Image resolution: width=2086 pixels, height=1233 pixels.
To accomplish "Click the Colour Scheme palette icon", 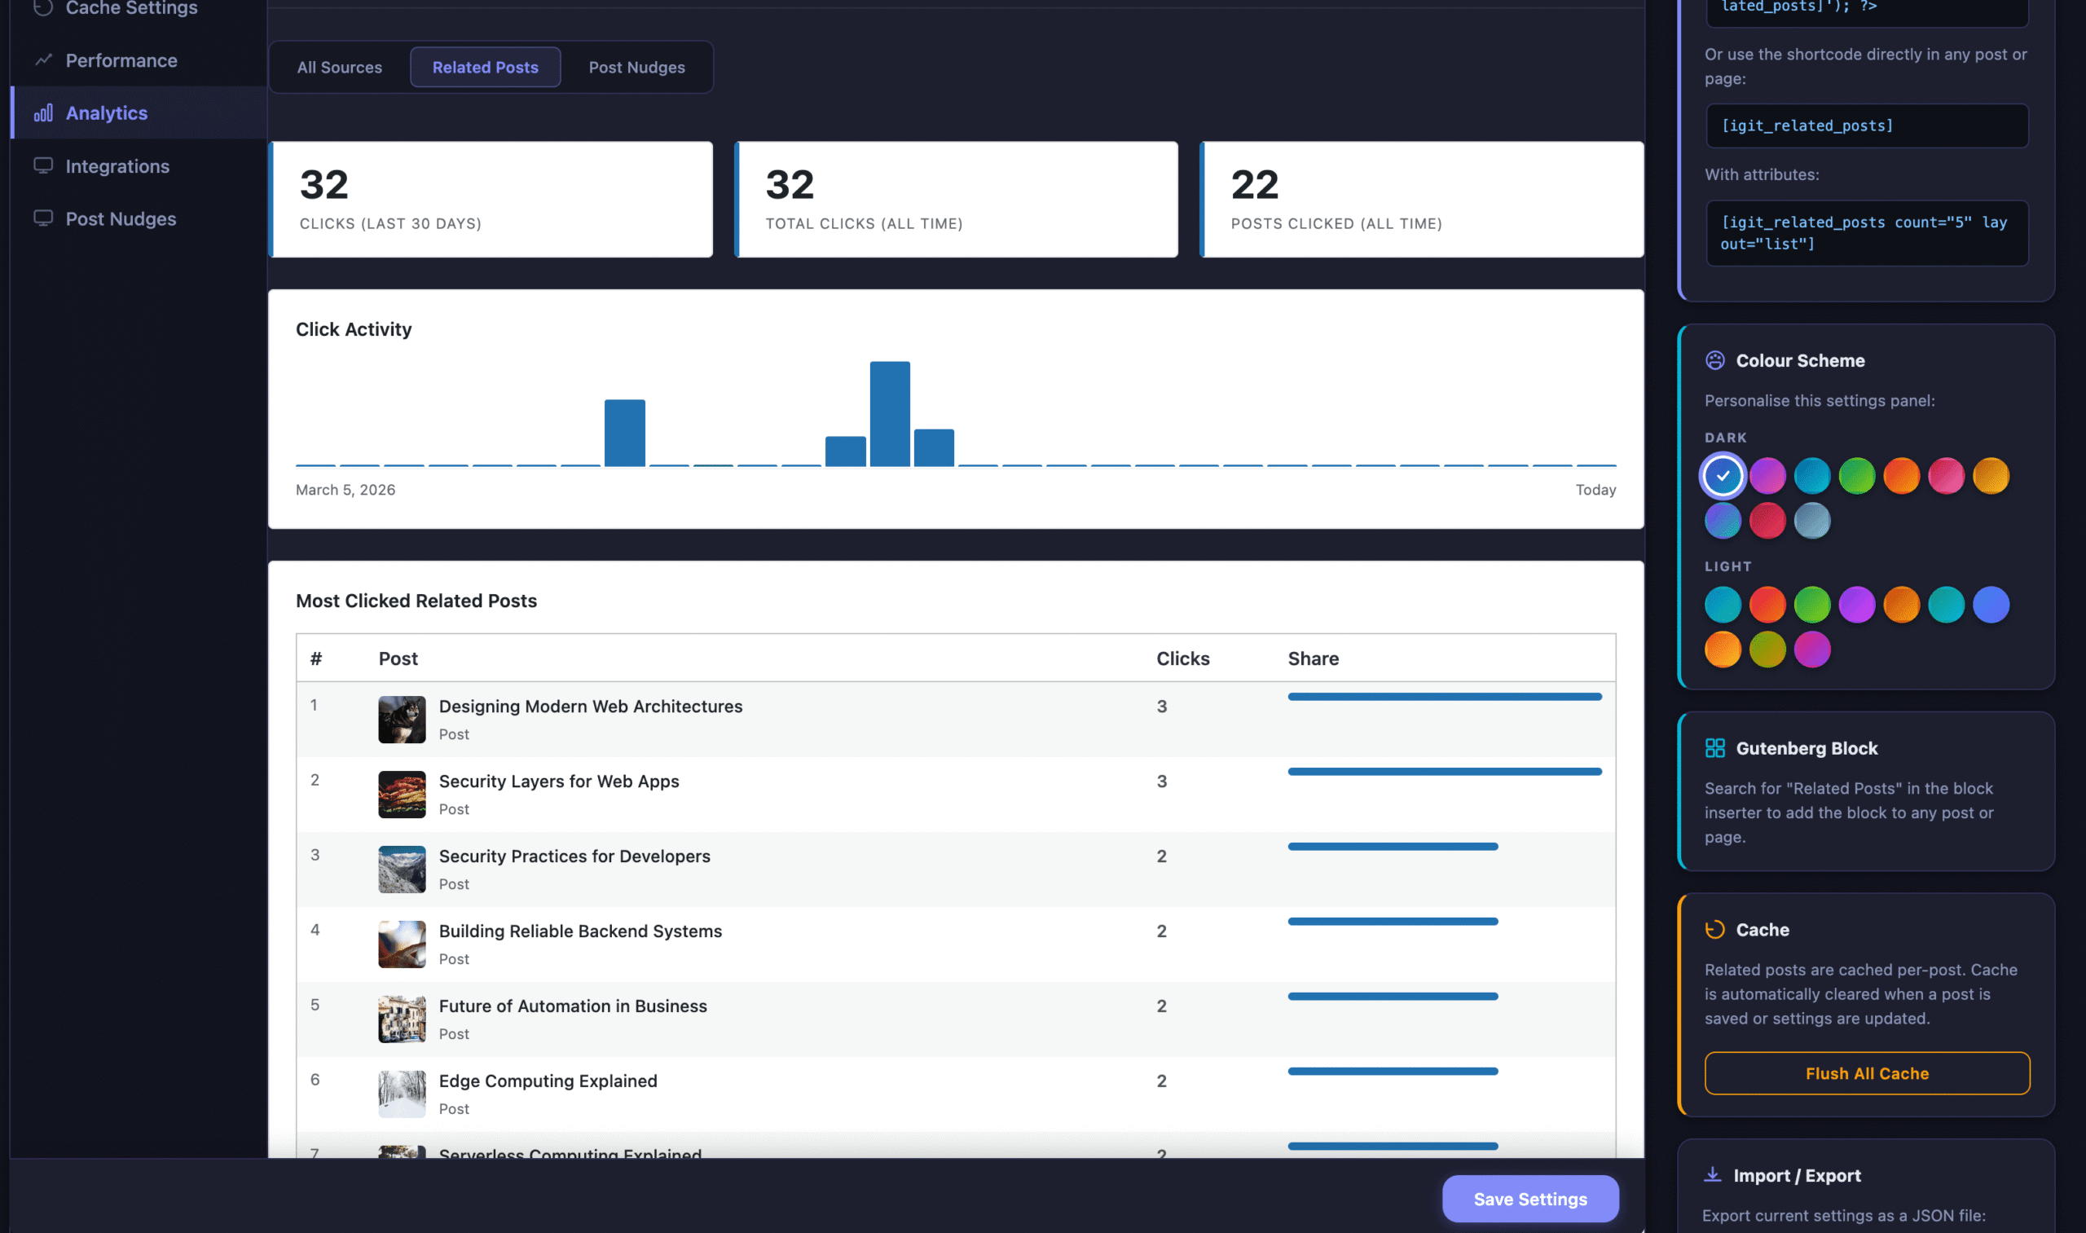I will pyautogui.click(x=1714, y=359).
